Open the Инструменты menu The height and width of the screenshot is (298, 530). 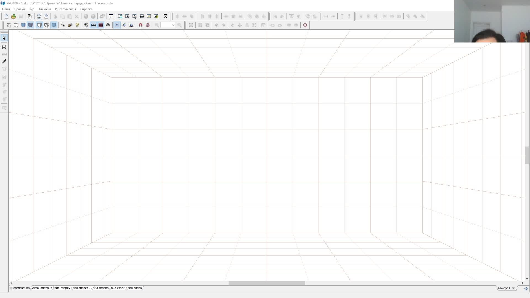pyautogui.click(x=65, y=9)
